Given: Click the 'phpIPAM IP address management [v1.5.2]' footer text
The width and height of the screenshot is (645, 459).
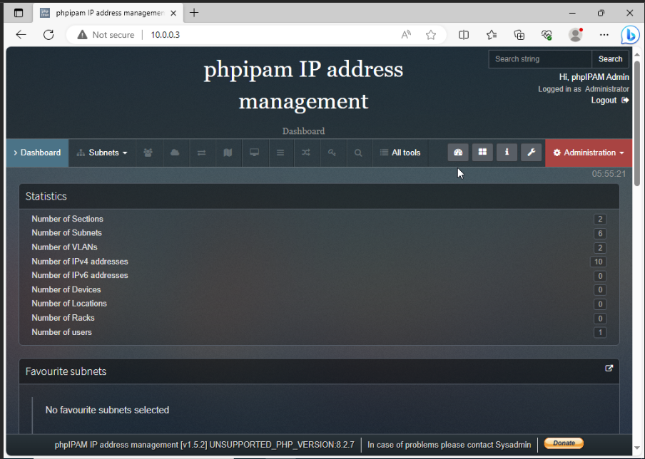Looking at the screenshot, I should pyautogui.click(x=132, y=445).
